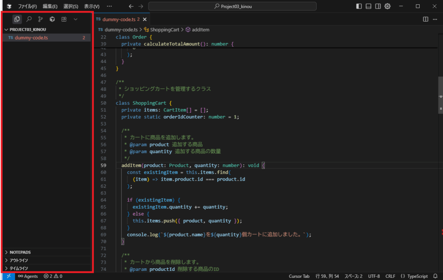
Task: Place cursor on class ShoppingCart declaration
Action: [144, 103]
